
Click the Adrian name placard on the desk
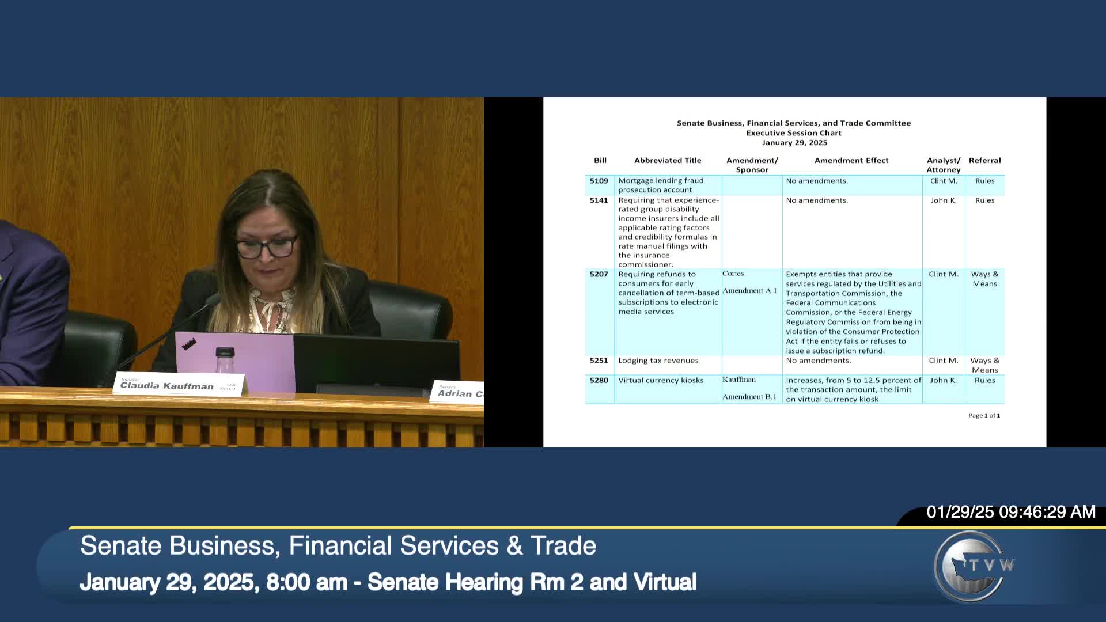point(459,392)
